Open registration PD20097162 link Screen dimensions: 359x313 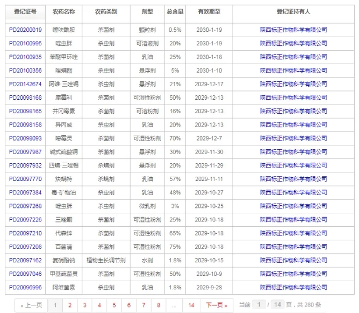pos(25,260)
